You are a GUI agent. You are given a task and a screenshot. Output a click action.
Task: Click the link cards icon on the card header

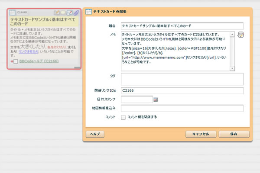click(x=70, y=13)
